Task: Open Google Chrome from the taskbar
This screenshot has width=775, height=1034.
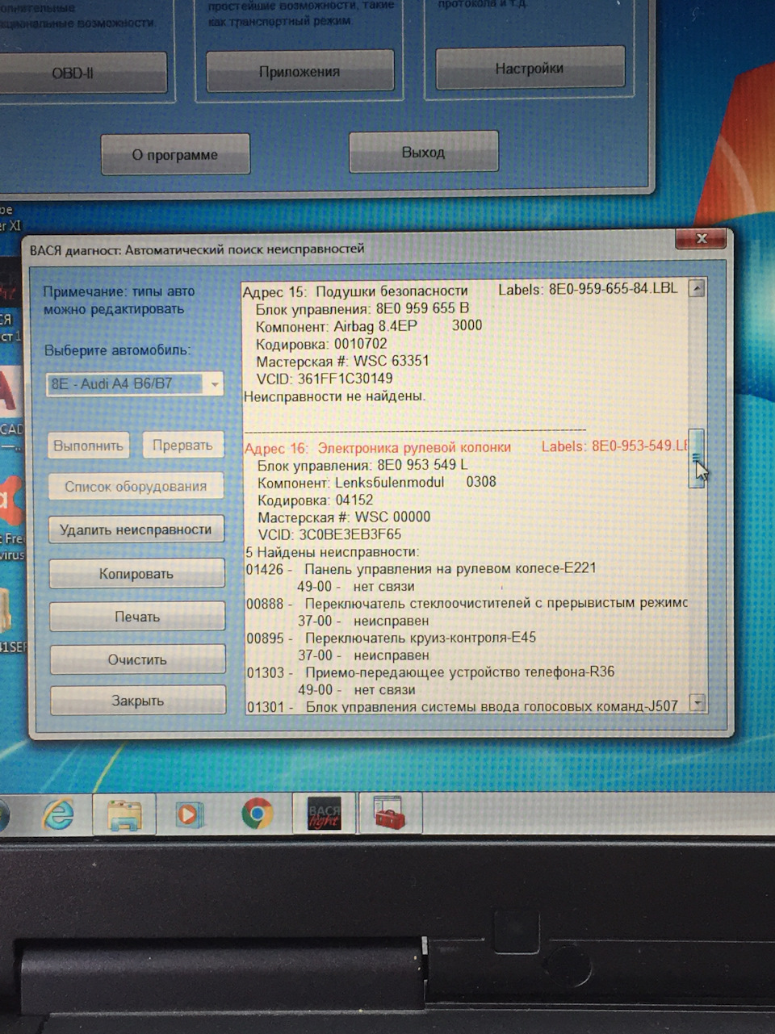Action: point(257,814)
